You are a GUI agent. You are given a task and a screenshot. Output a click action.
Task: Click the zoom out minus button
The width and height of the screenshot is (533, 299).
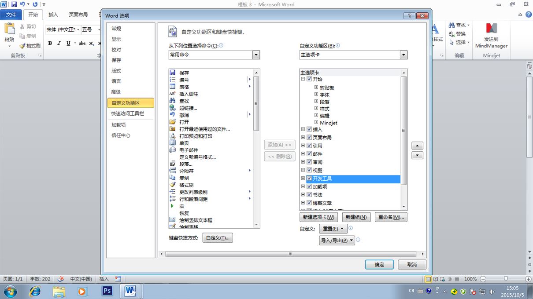[x=483, y=279]
